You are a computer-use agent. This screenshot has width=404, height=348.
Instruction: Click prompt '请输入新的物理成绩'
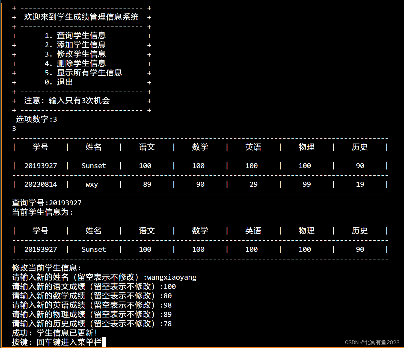coord(49,314)
